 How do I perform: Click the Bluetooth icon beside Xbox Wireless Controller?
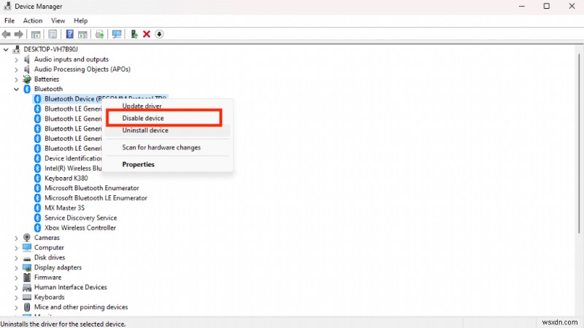(37, 227)
